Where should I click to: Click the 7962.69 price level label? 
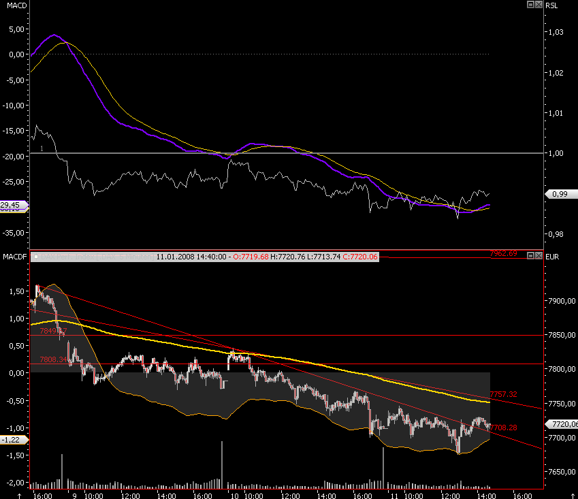coord(503,253)
